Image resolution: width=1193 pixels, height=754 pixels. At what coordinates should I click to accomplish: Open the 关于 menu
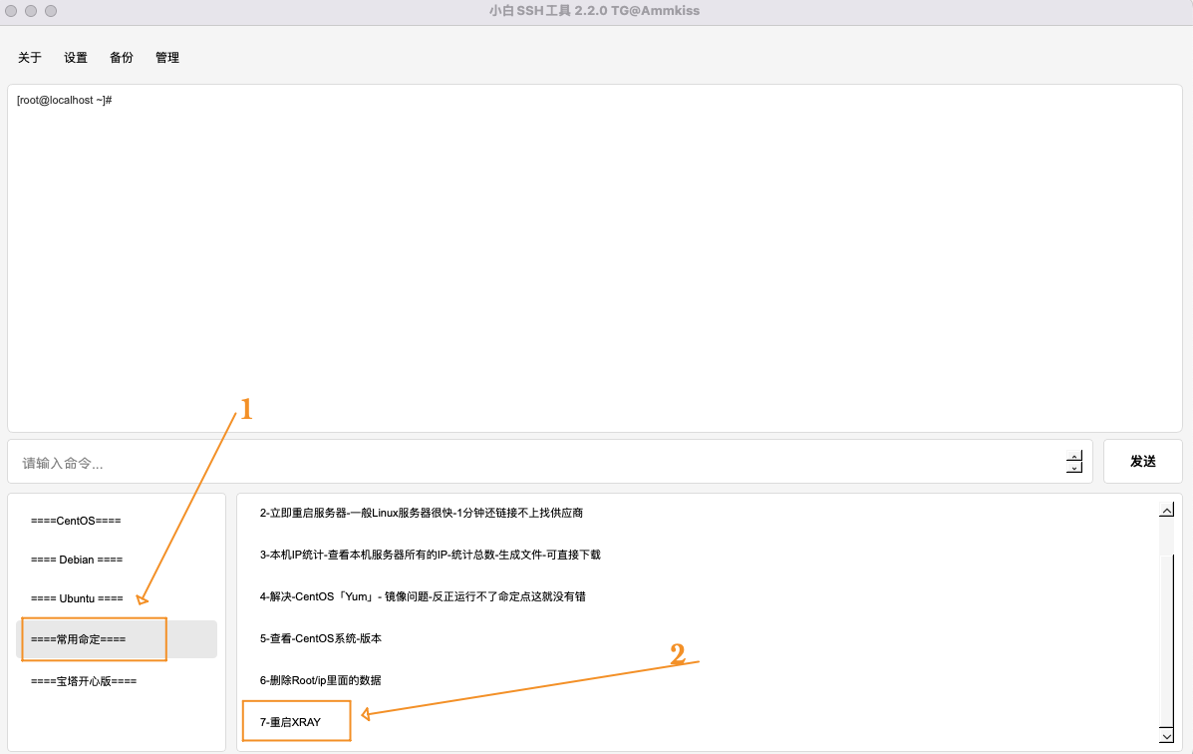(x=30, y=58)
